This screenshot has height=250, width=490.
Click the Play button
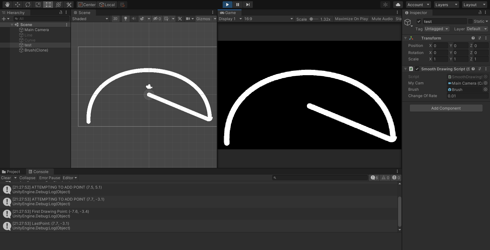coord(227,5)
